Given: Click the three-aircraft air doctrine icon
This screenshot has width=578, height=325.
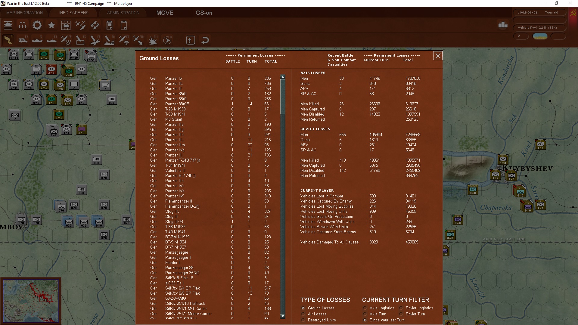Looking at the screenshot, I should [80, 25].
